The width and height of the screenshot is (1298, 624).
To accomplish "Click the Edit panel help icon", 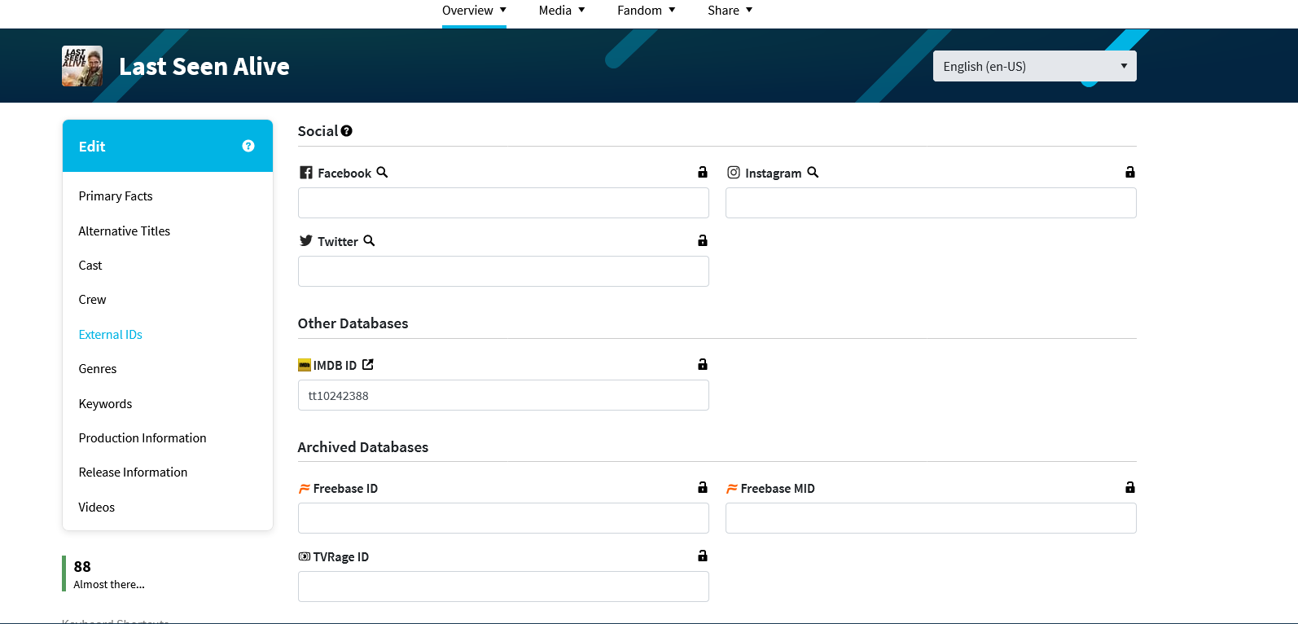I will [248, 146].
